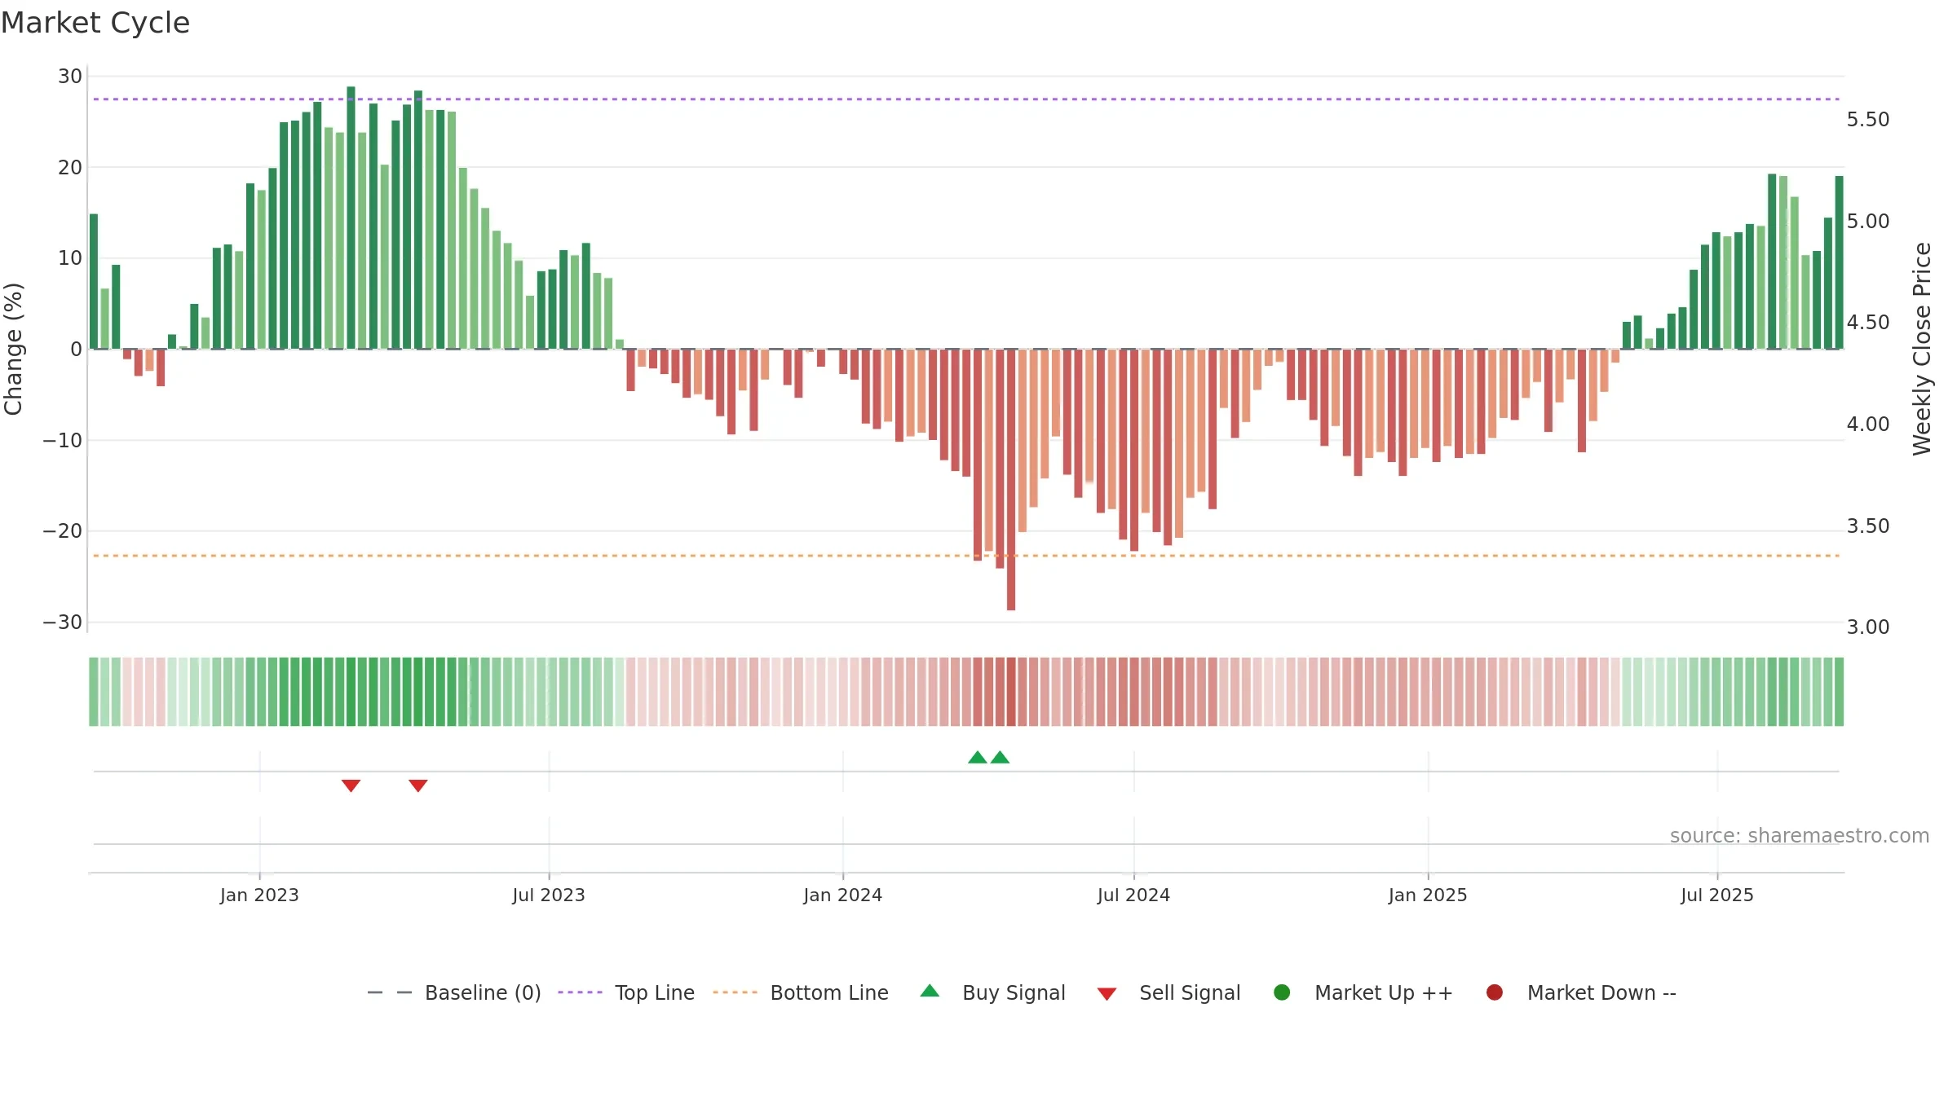Click the source: sharemaestro.com text
This screenshot has width=1957, height=1100.
pos(1800,836)
